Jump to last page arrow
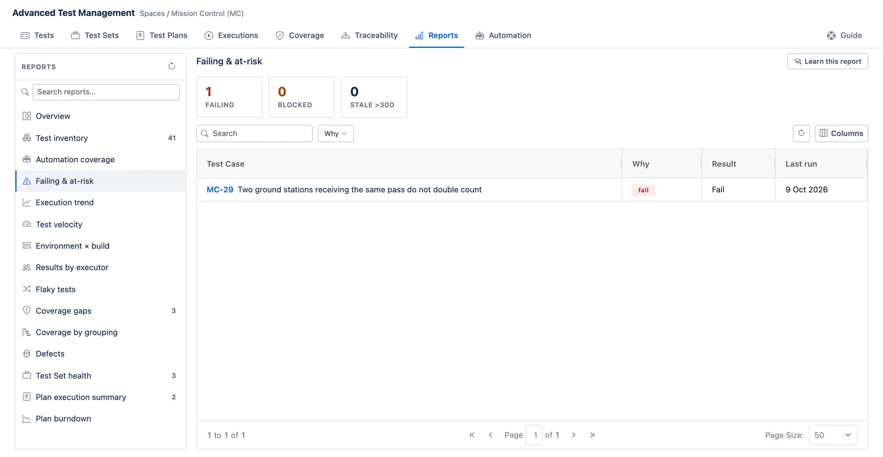883x457 pixels. (x=593, y=435)
